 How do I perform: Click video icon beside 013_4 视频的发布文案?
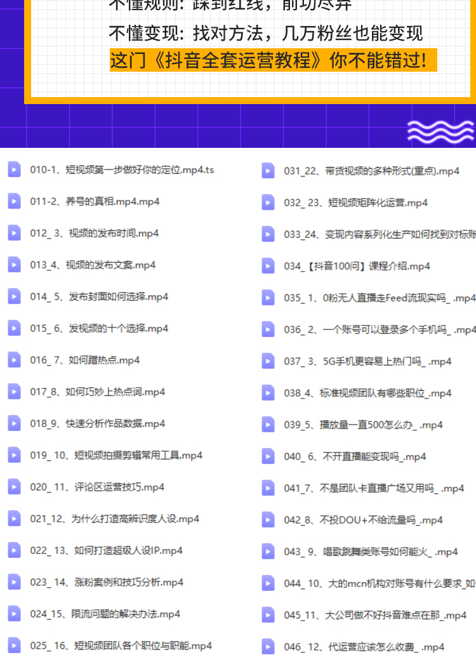pyautogui.click(x=14, y=265)
